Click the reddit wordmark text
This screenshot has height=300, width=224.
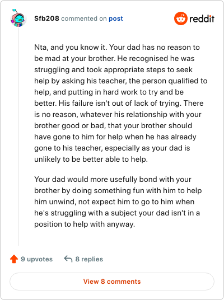coord(202,18)
